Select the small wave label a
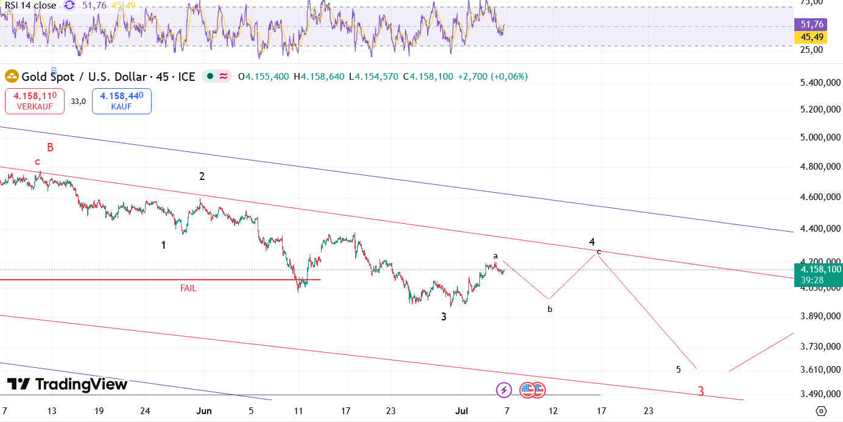The height and width of the screenshot is (422, 843). pos(496,256)
